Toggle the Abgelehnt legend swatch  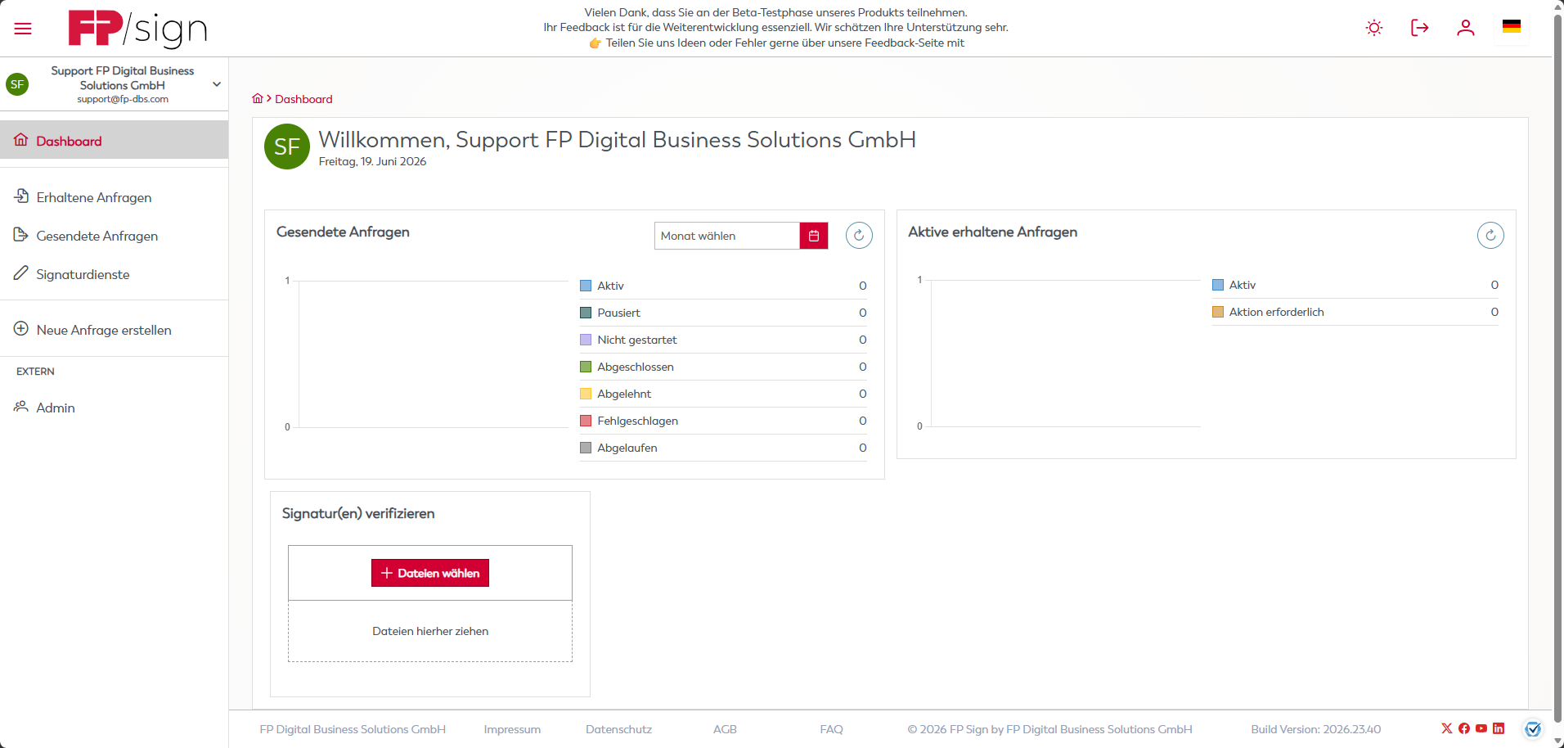[586, 394]
